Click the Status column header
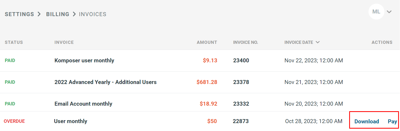 (14, 42)
